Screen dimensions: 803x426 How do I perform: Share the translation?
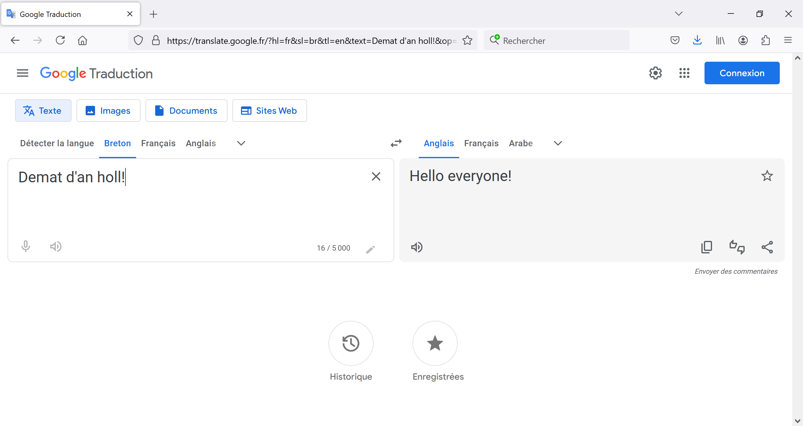click(767, 247)
